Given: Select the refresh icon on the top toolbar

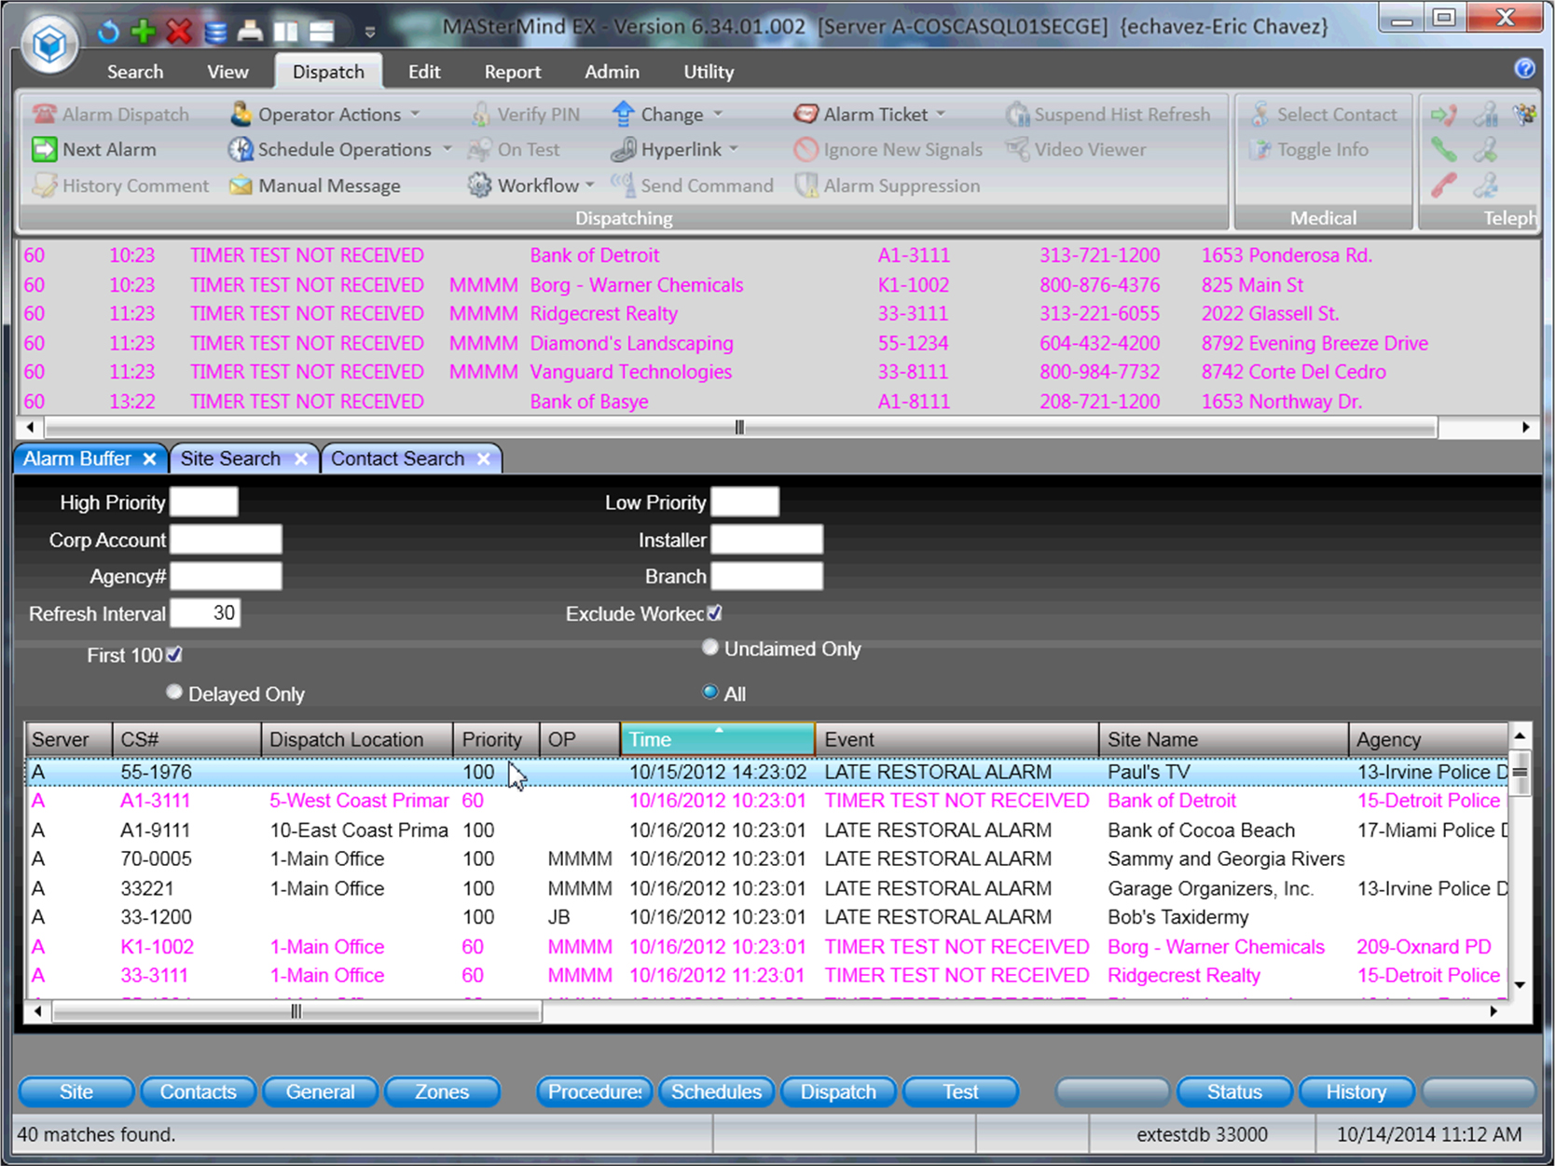Looking at the screenshot, I should [x=108, y=31].
